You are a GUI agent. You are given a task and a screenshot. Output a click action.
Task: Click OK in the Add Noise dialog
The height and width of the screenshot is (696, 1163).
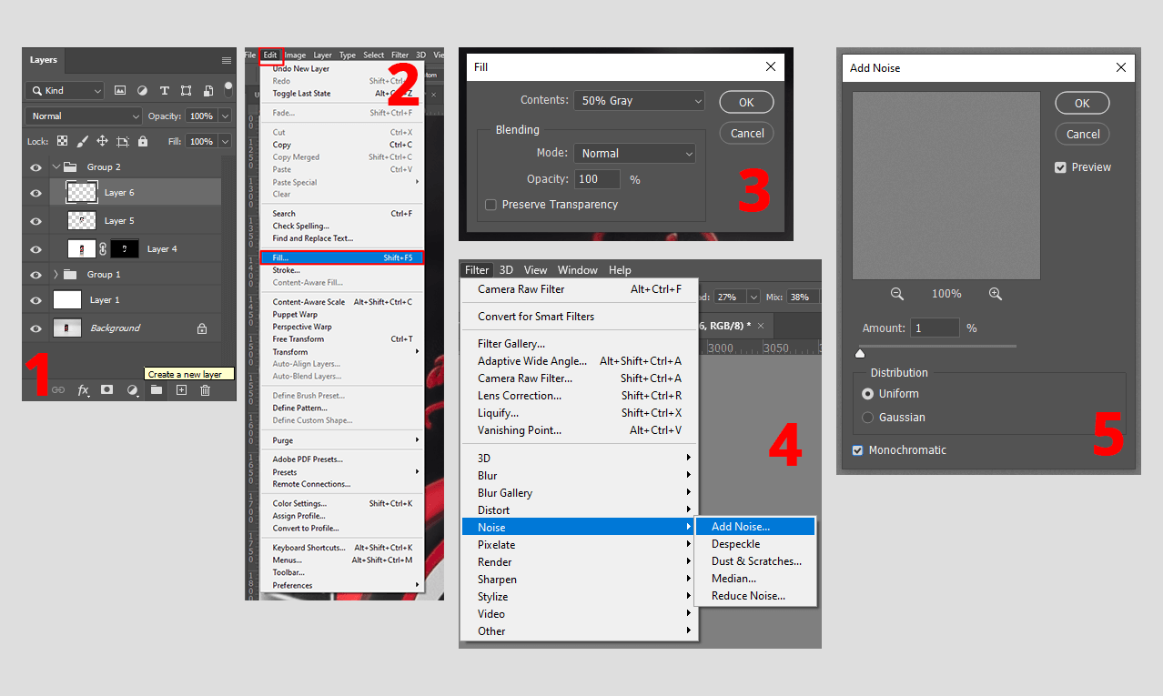1082,103
